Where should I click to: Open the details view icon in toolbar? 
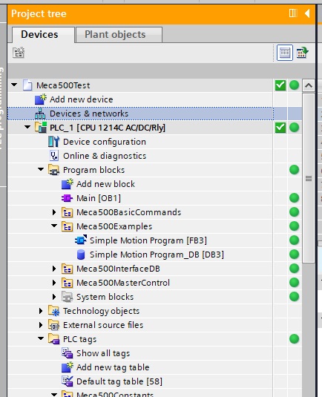(x=285, y=53)
